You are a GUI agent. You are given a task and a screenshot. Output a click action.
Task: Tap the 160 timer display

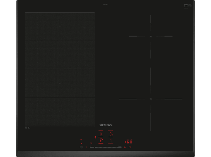click(x=128, y=142)
